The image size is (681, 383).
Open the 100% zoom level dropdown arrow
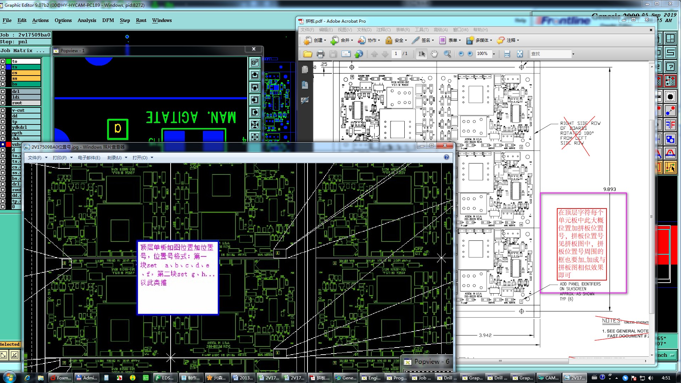(494, 54)
